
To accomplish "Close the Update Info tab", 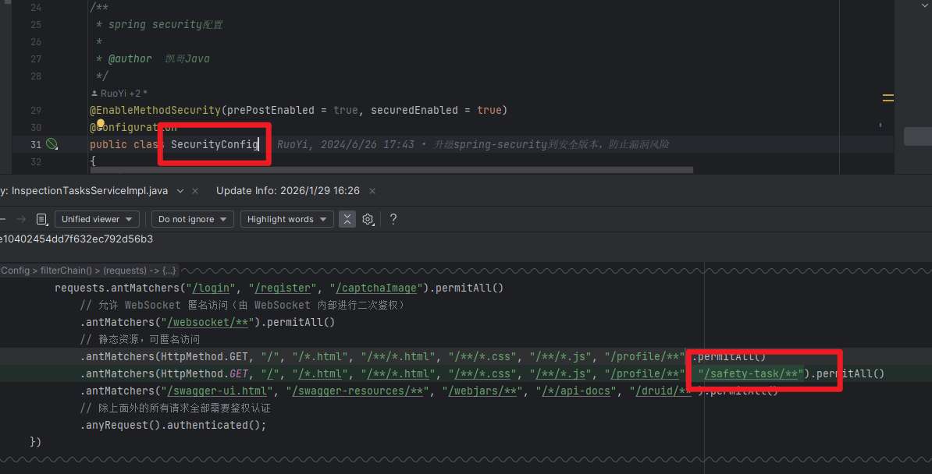I will (372, 191).
